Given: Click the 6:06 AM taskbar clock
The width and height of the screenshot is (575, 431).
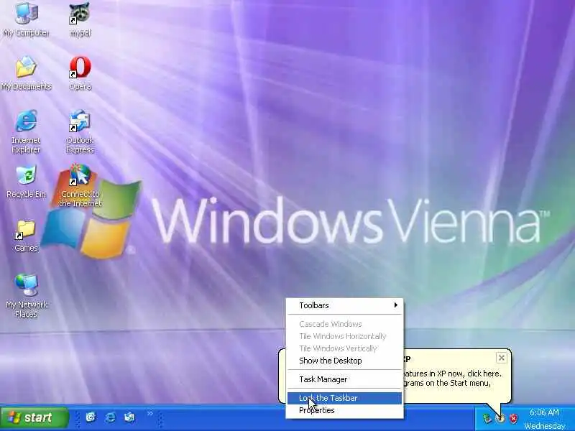Looking at the screenshot, I should (544, 412).
